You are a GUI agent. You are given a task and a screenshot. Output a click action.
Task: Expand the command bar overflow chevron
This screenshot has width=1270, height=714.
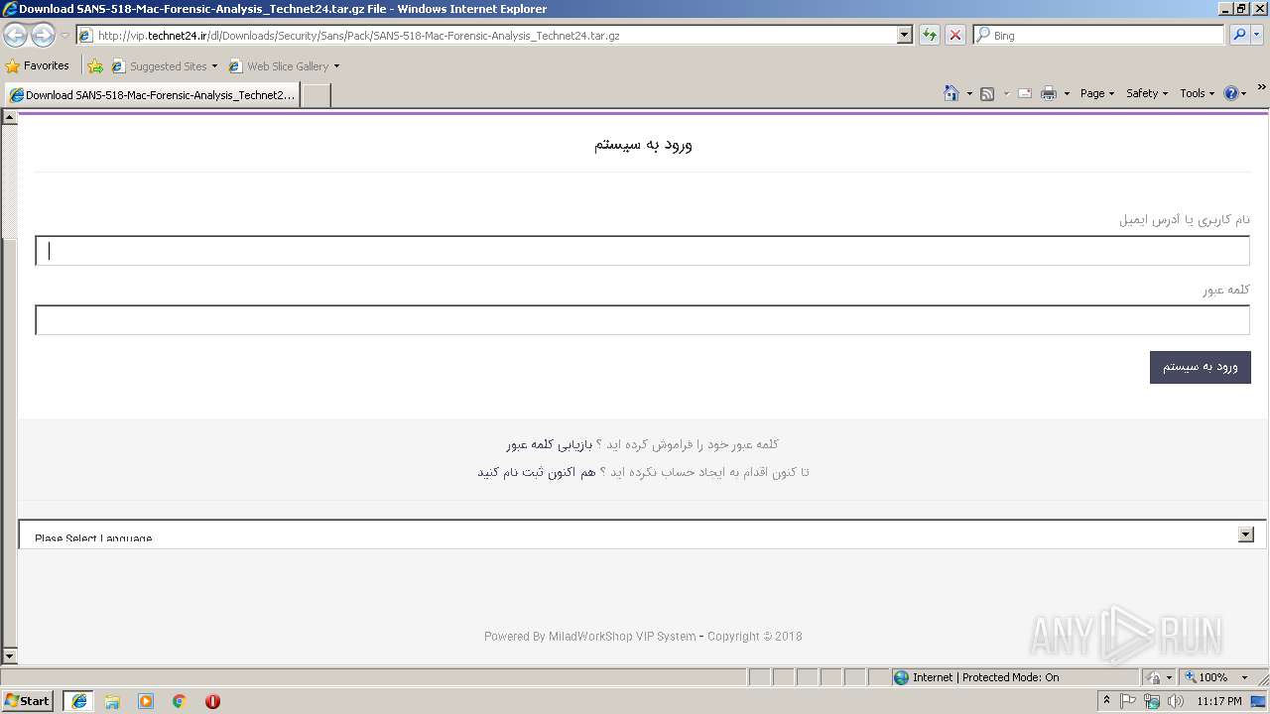[x=1261, y=87]
